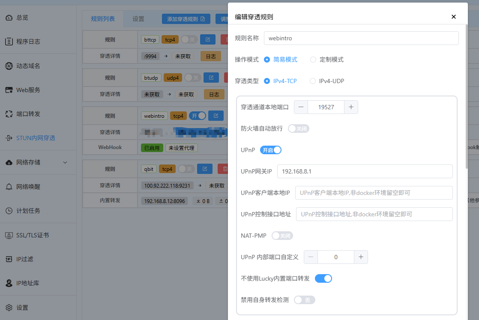Click the edit icon for webintro rule
The image size is (479, 320).
[216, 116]
